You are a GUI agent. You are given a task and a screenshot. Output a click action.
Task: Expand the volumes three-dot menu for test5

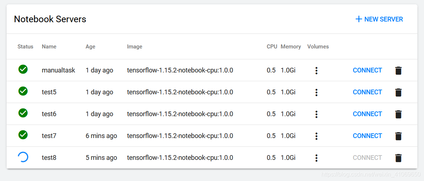316,93
